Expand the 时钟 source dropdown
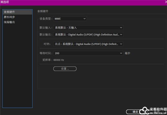167x115 pixels. coord(89,44)
